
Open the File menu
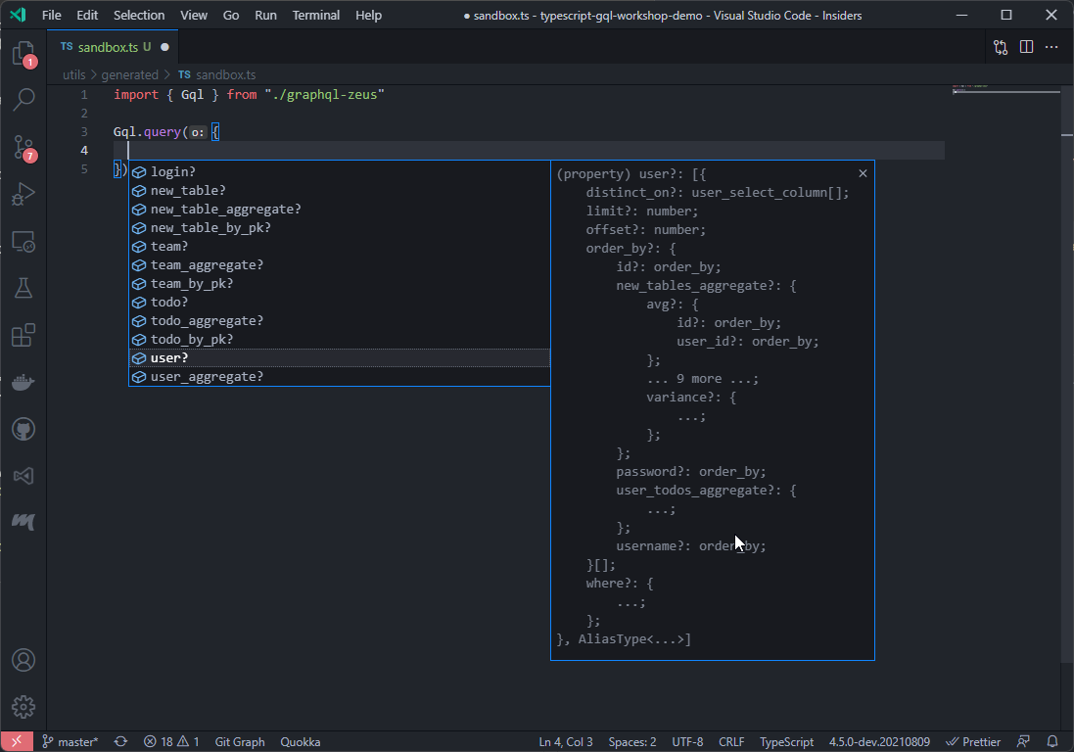(x=51, y=15)
